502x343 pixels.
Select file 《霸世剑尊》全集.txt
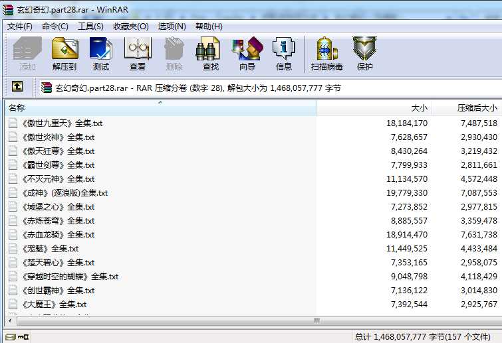coord(59,165)
